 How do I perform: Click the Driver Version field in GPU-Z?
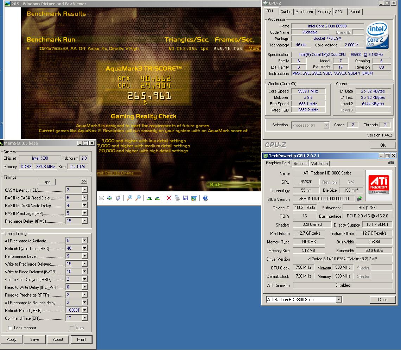pyautogui.click(x=343, y=259)
